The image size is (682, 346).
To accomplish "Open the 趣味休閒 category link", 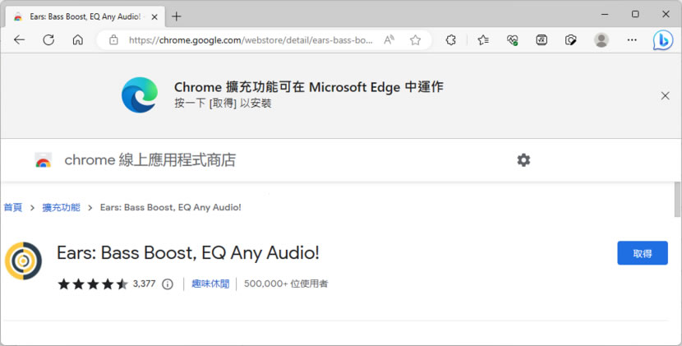I will (210, 284).
